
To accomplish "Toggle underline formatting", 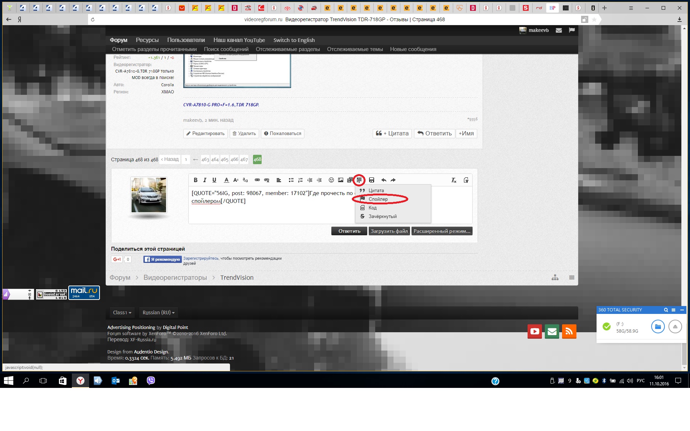I will (214, 180).
